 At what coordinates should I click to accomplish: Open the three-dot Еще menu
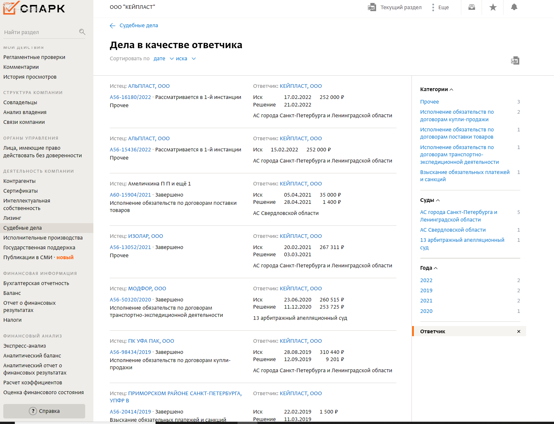click(433, 8)
